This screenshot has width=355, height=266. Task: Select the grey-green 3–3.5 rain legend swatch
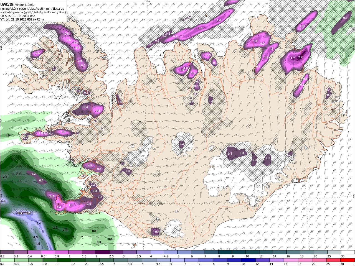pos(121,260)
